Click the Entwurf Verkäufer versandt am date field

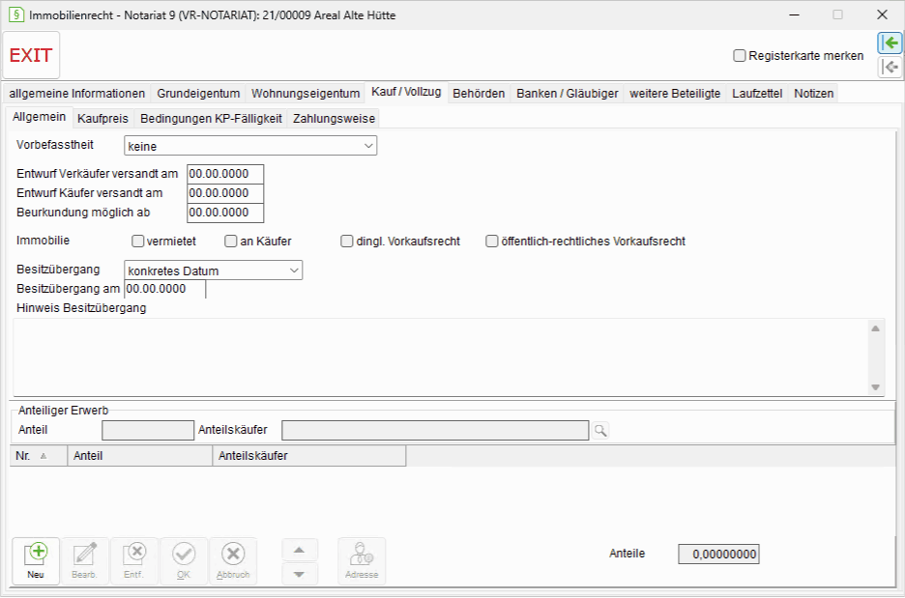point(225,174)
